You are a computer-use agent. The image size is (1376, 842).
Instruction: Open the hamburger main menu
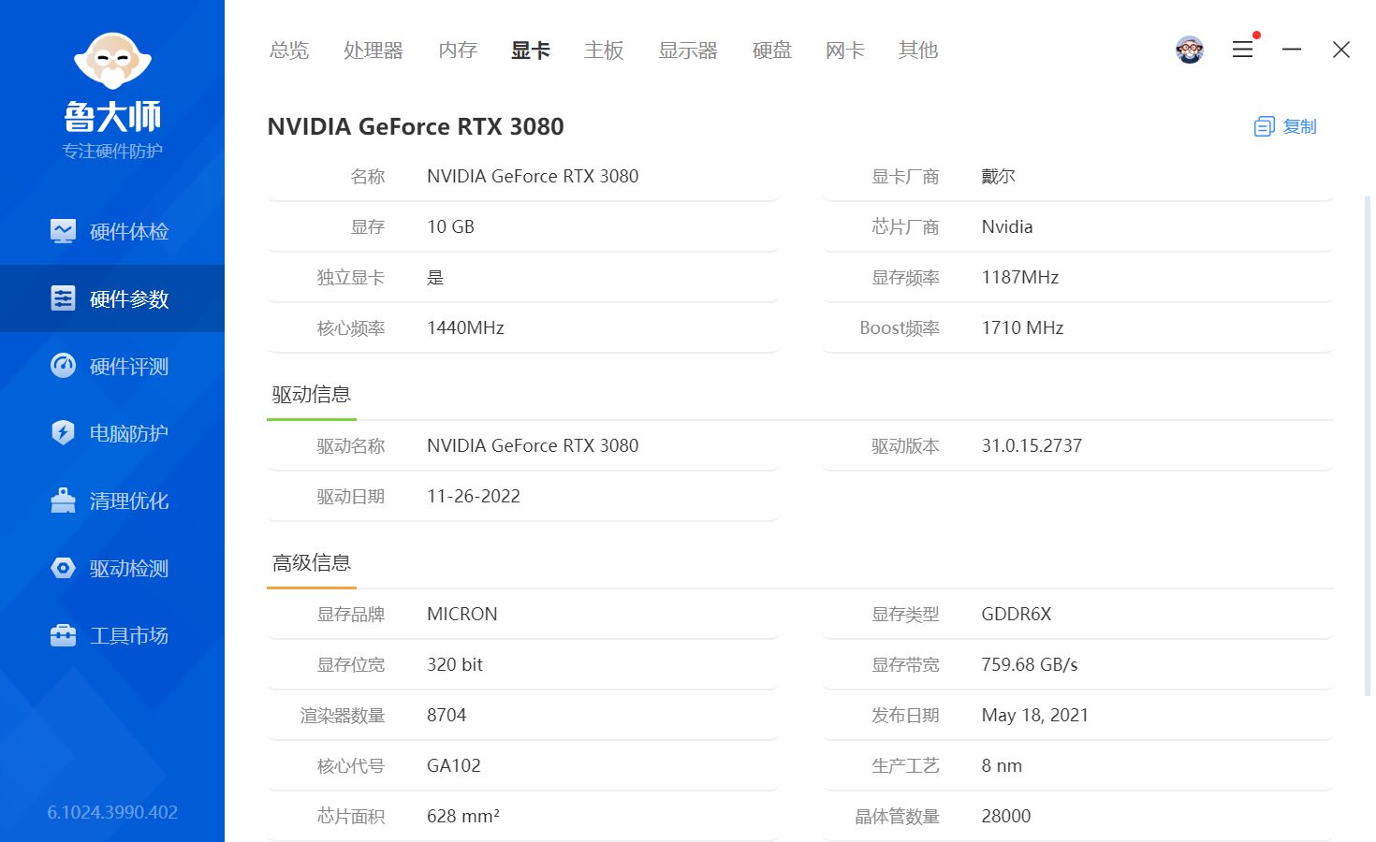pos(1243,50)
